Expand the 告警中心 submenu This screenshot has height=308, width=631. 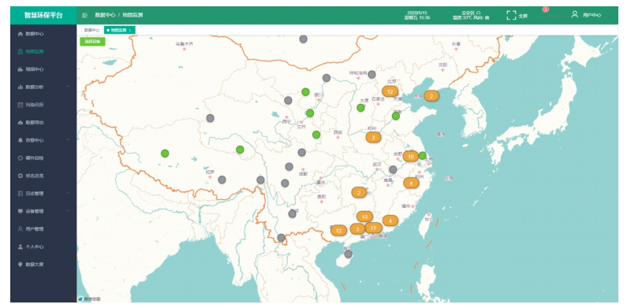click(x=43, y=140)
